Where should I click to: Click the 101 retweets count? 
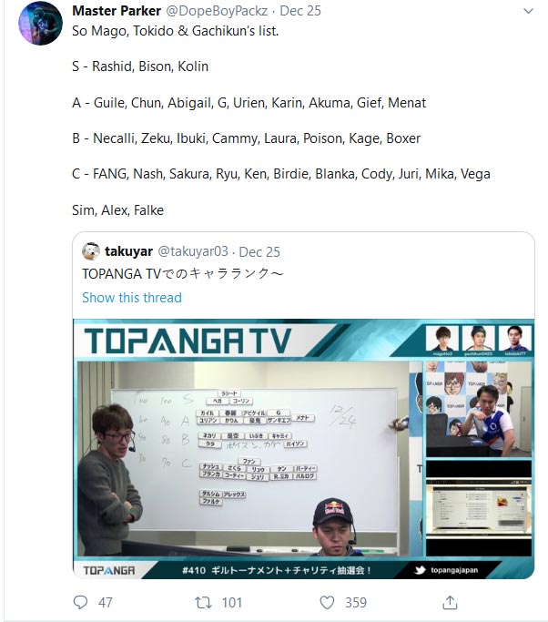[232, 603]
